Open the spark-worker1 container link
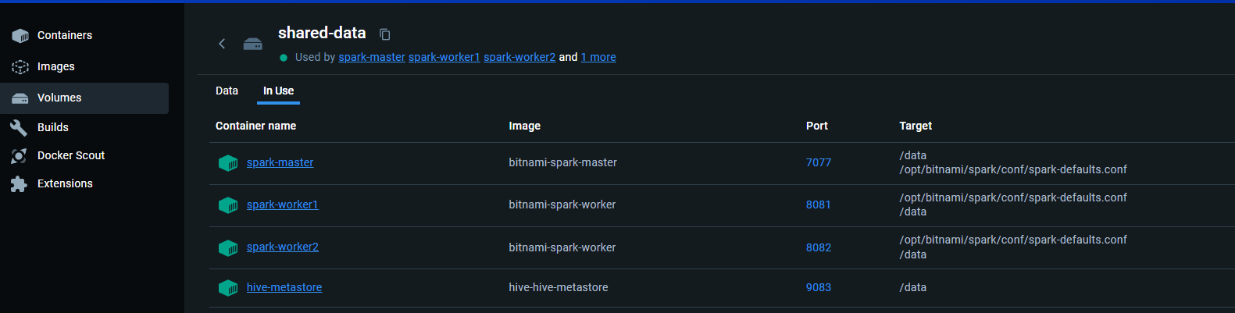Screen dimensions: 1235x313 tap(282, 205)
